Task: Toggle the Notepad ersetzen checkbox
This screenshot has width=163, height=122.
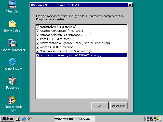Action: tap(37, 35)
